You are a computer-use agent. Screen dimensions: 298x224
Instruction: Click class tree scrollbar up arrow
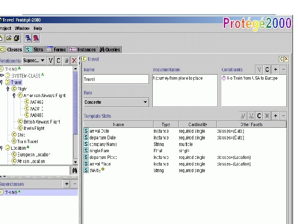(75, 69)
